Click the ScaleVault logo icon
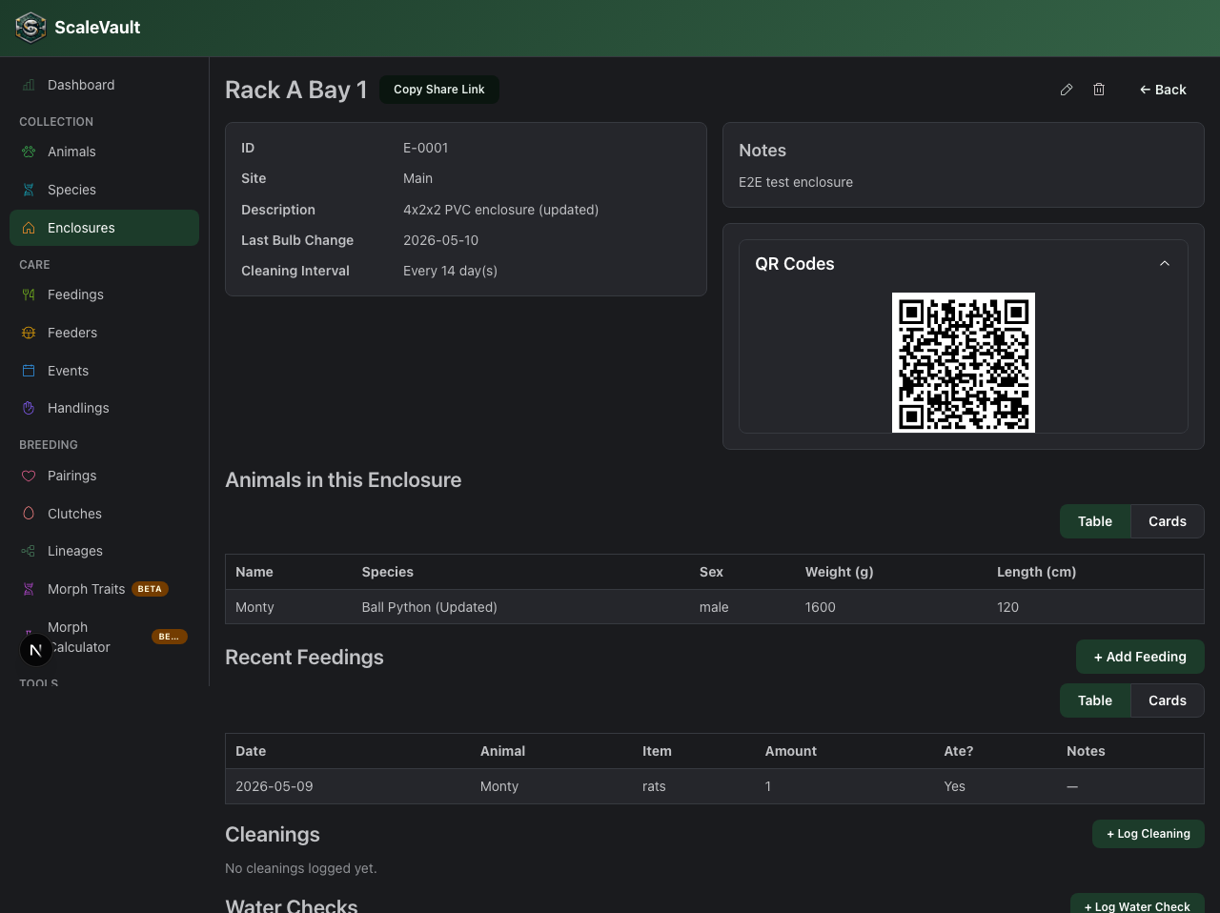 [x=30, y=28]
